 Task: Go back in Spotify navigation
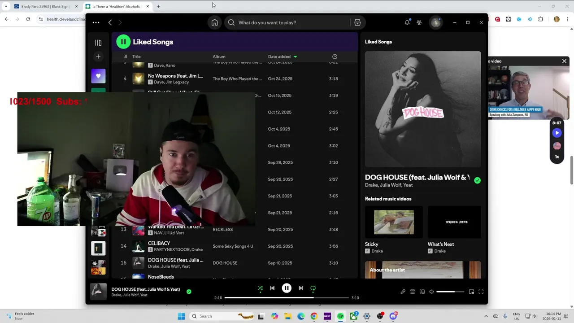coord(110,22)
